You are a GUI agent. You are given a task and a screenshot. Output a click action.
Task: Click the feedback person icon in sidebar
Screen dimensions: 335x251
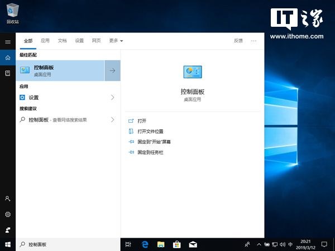coord(8,230)
